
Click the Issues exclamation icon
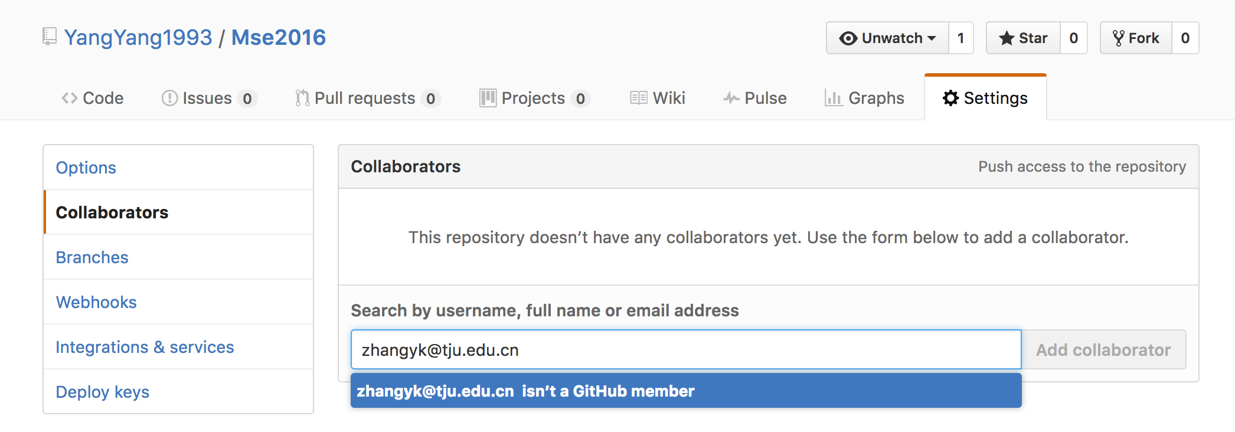point(169,98)
